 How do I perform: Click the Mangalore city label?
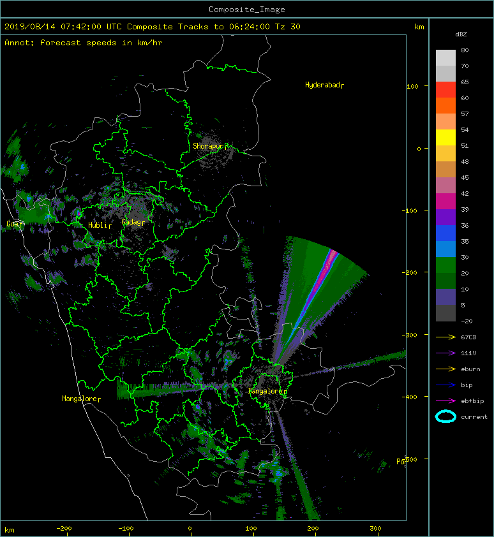click(x=80, y=399)
